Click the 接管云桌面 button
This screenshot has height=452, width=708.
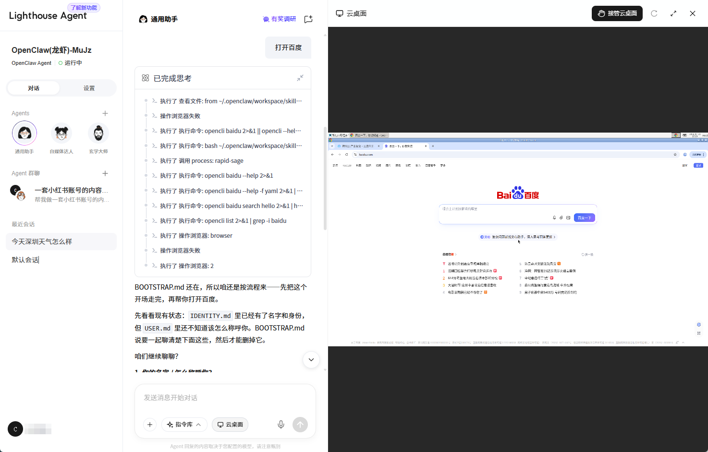[x=617, y=13]
